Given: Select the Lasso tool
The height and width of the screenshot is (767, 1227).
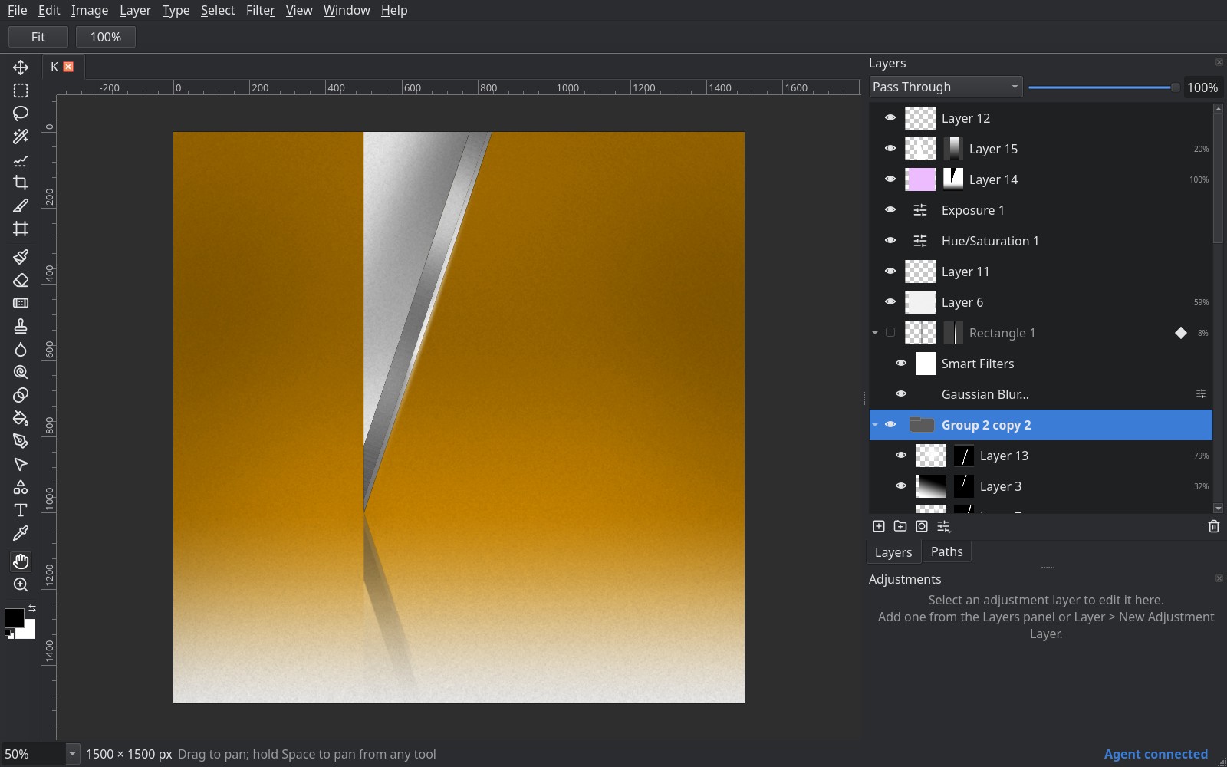Looking at the screenshot, I should pyautogui.click(x=21, y=114).
